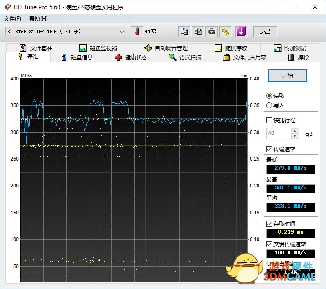Copy text results to clipboard icon
This screenshot has height=289, width=326.
184,32
